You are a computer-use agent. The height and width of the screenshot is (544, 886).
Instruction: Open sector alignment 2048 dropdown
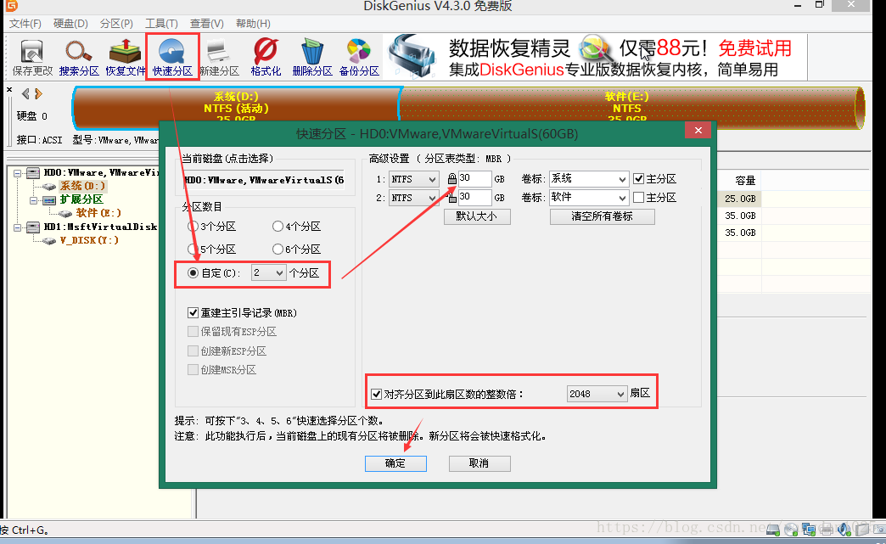point(597,394)
